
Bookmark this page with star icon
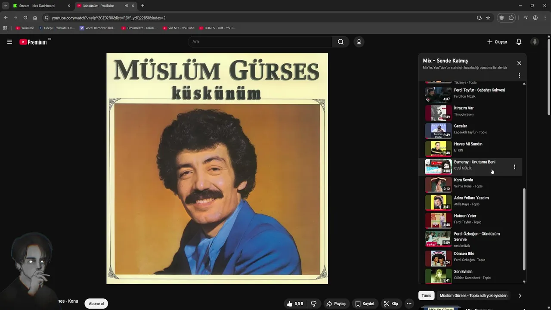[488, 18]
